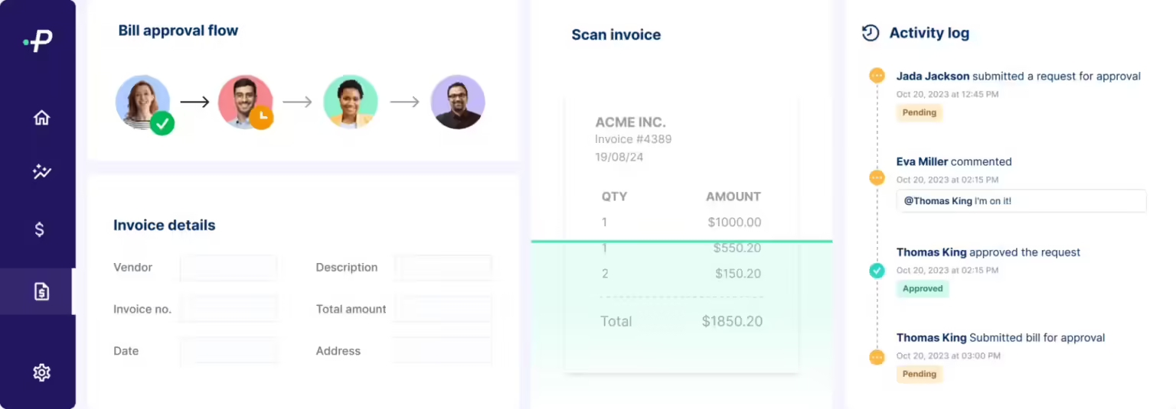Select the third approver avatar

pos(350,101)
